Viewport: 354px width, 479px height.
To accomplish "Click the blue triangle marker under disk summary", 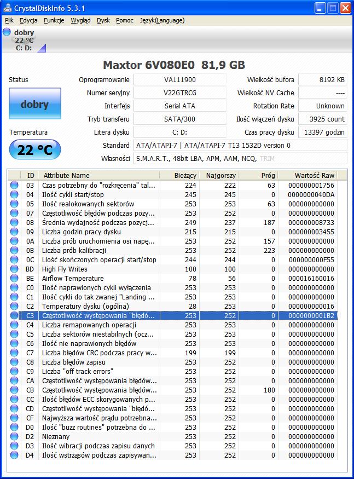I will tap(42, 48).
